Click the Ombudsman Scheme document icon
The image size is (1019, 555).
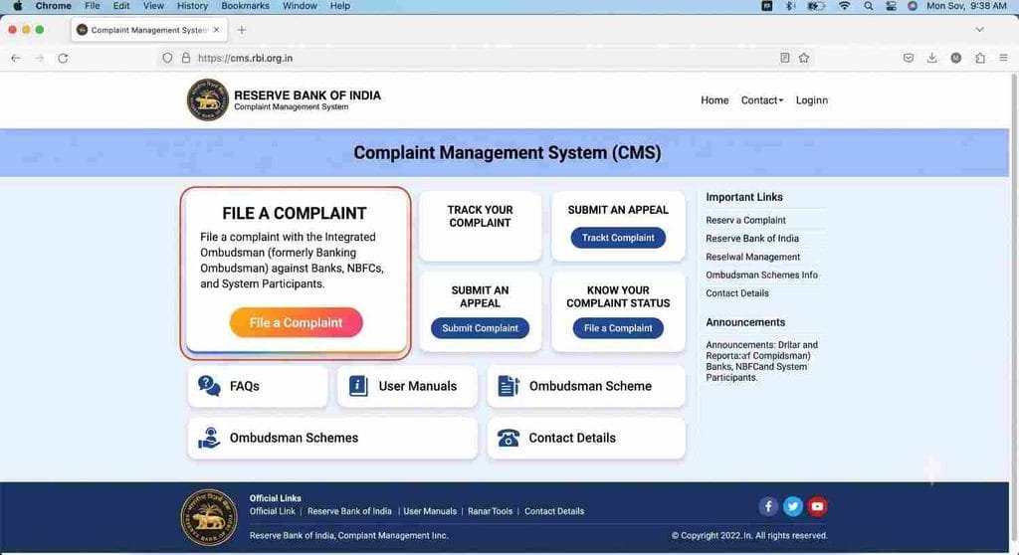pyautogui.click(x=509, y=386)
